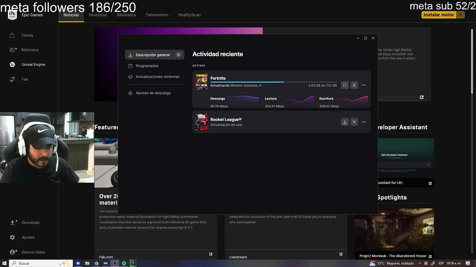The width and height of the screenshot is (476, 267).
Task: Click the Unreal Engine sidebar icon
Action: (12, 65)
